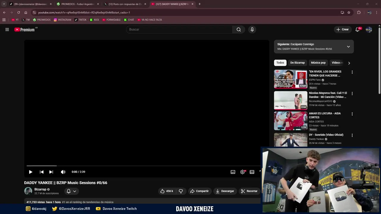Open Nicolas Mayorca Mi Canción thumbnail
Image resolution: width=381 pixels, height=214 pixels.
point(291,100)
